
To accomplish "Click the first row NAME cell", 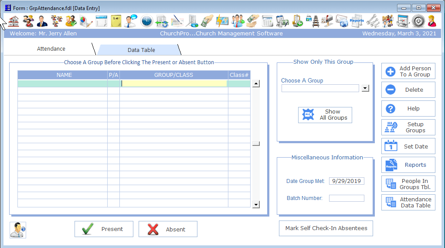I will (x=62, y=83).
